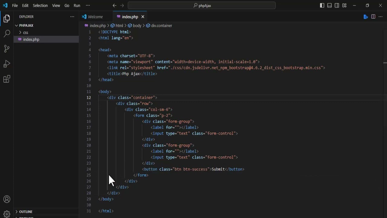This screenshot has width=387, height=218.
Task: Open the Edit menu
Action: pyautogui.click(x=25, y=5)
